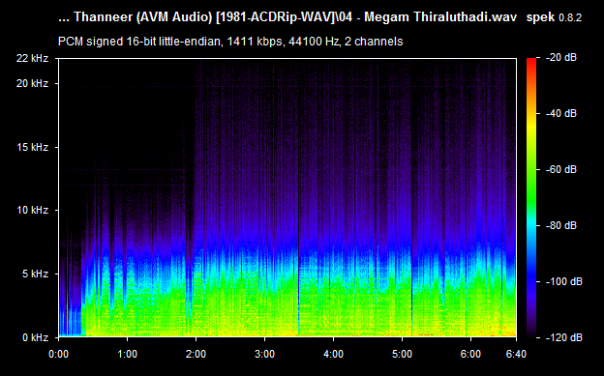
Task: Click the green middle of the color scale bar
Action: pos(531,192)
